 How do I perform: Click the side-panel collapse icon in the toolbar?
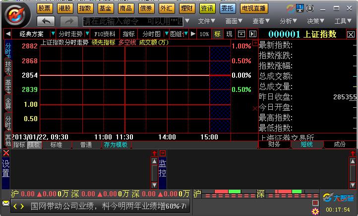click(252, 34)
